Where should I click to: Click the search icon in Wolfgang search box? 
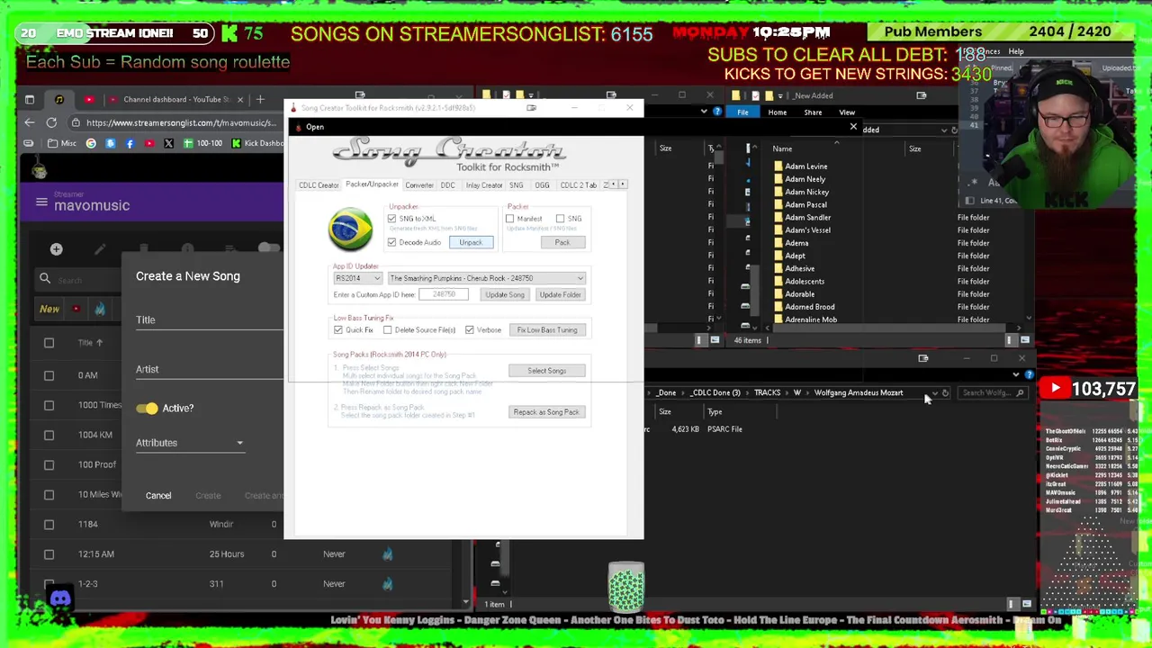point(1020,393)
